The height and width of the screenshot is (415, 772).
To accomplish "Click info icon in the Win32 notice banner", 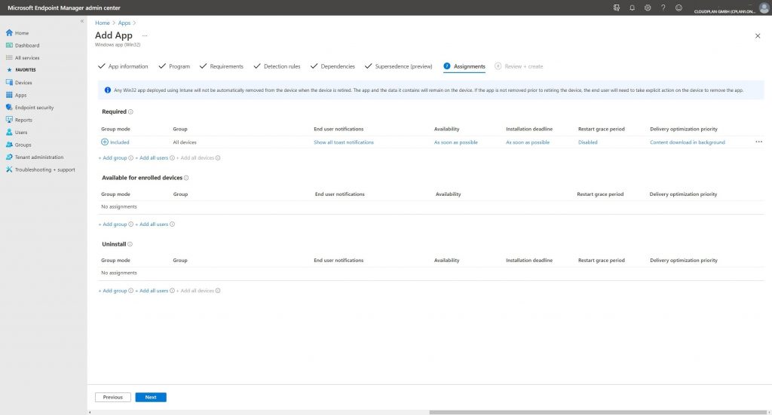I will 107,90.
